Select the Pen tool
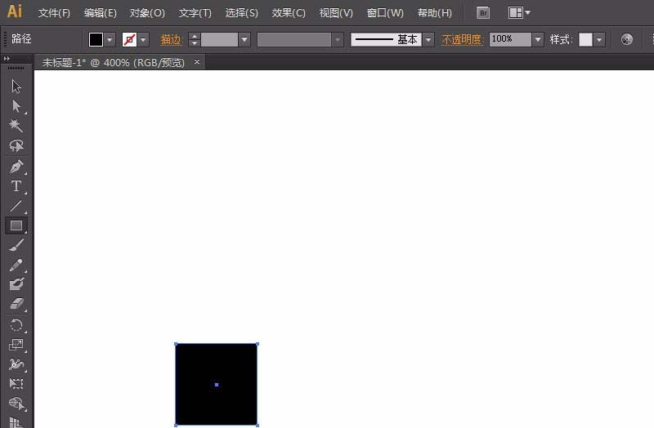654x428 pixels. (16, 167)
